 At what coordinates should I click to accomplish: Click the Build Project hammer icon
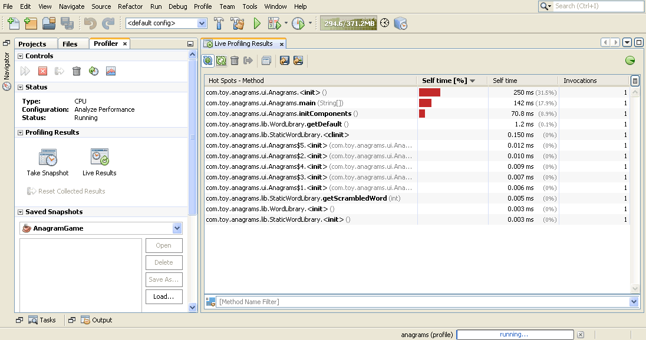(x=219, y=24)
